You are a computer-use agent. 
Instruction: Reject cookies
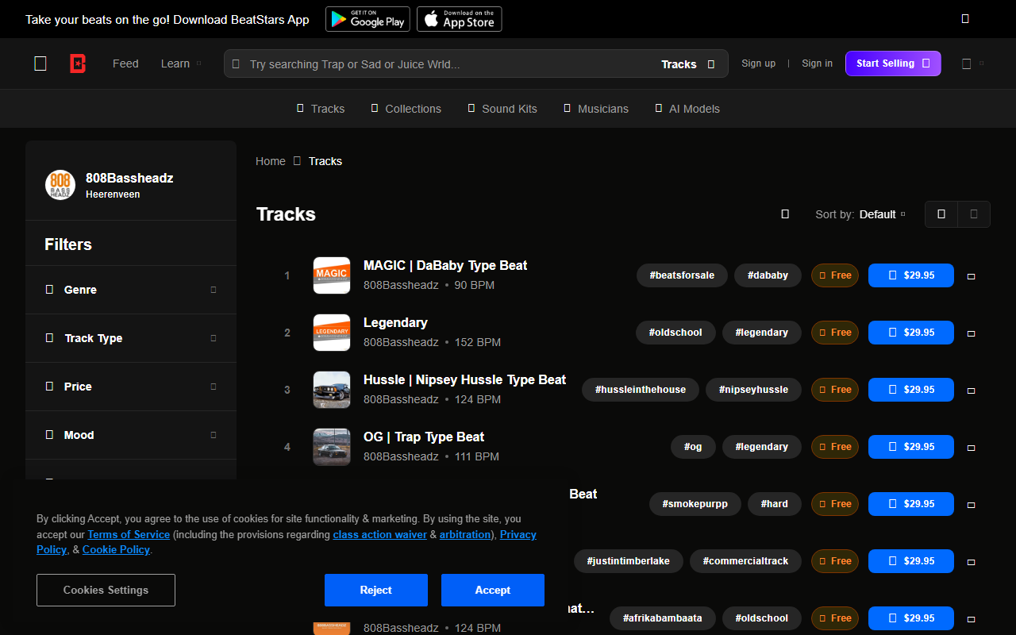376,590
